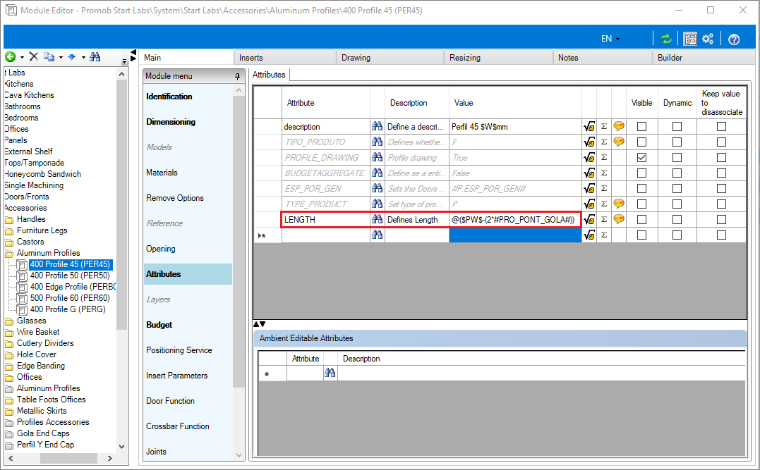Click the comment bubble icon on TIPO_PRODUTO row
The image size is (760, 470).
click(x=618, y=142)
